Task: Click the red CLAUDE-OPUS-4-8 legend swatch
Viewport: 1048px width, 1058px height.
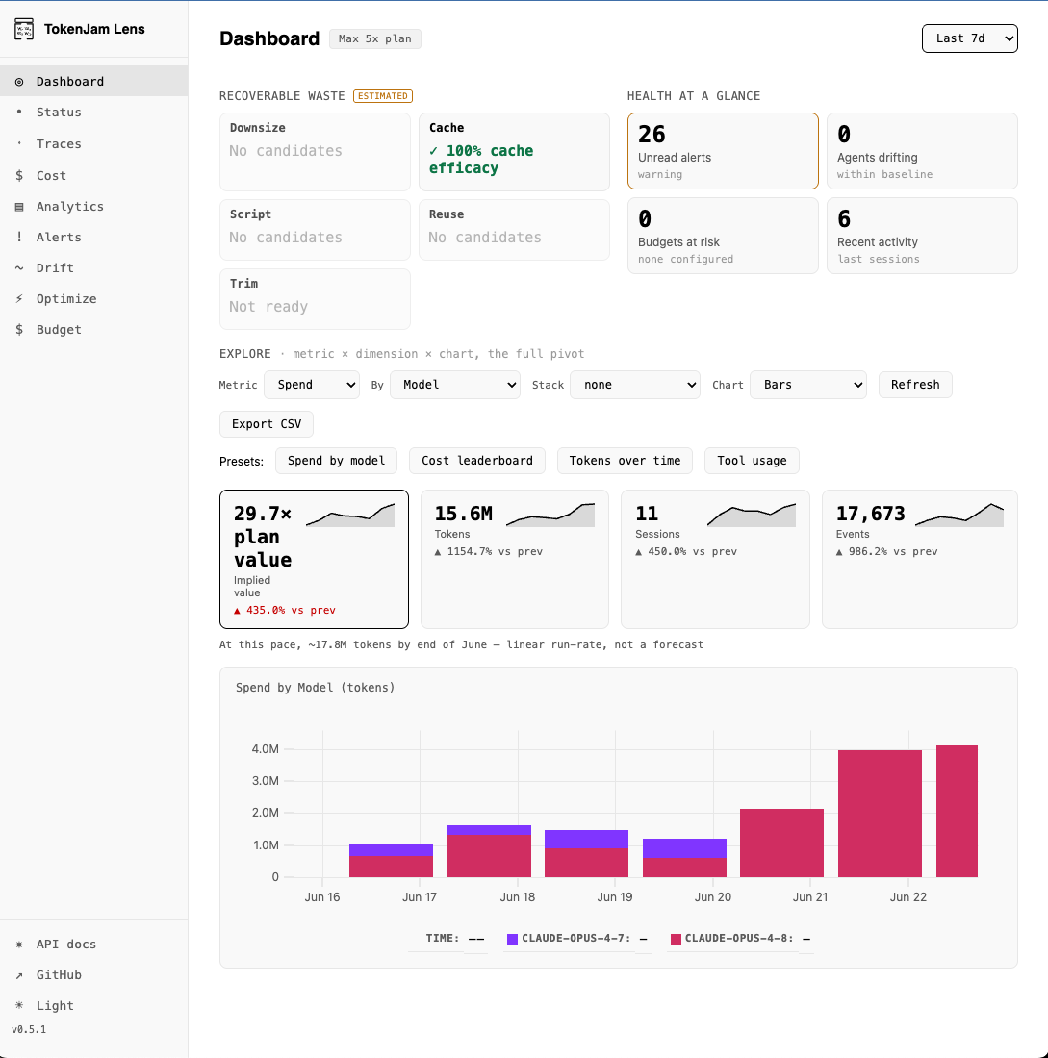Action: click(676, 940)
